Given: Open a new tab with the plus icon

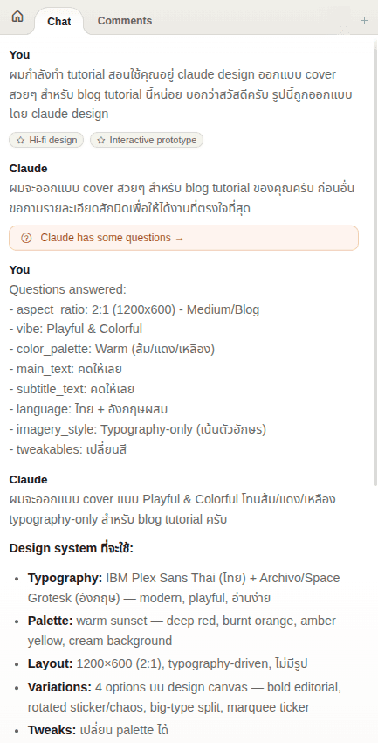Looking at the screenshot, I should pos(364,20).
